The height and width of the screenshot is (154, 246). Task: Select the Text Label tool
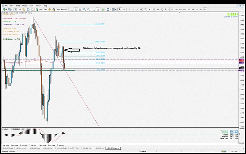154,9
